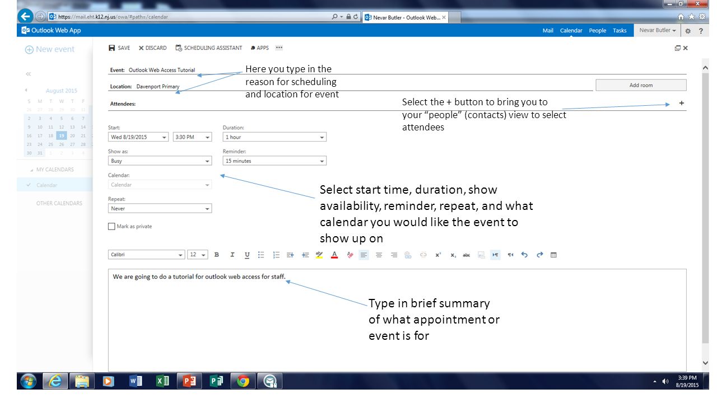The image size is (717, 403).
Task: Insert a table into the body
Action: [553, 255]
